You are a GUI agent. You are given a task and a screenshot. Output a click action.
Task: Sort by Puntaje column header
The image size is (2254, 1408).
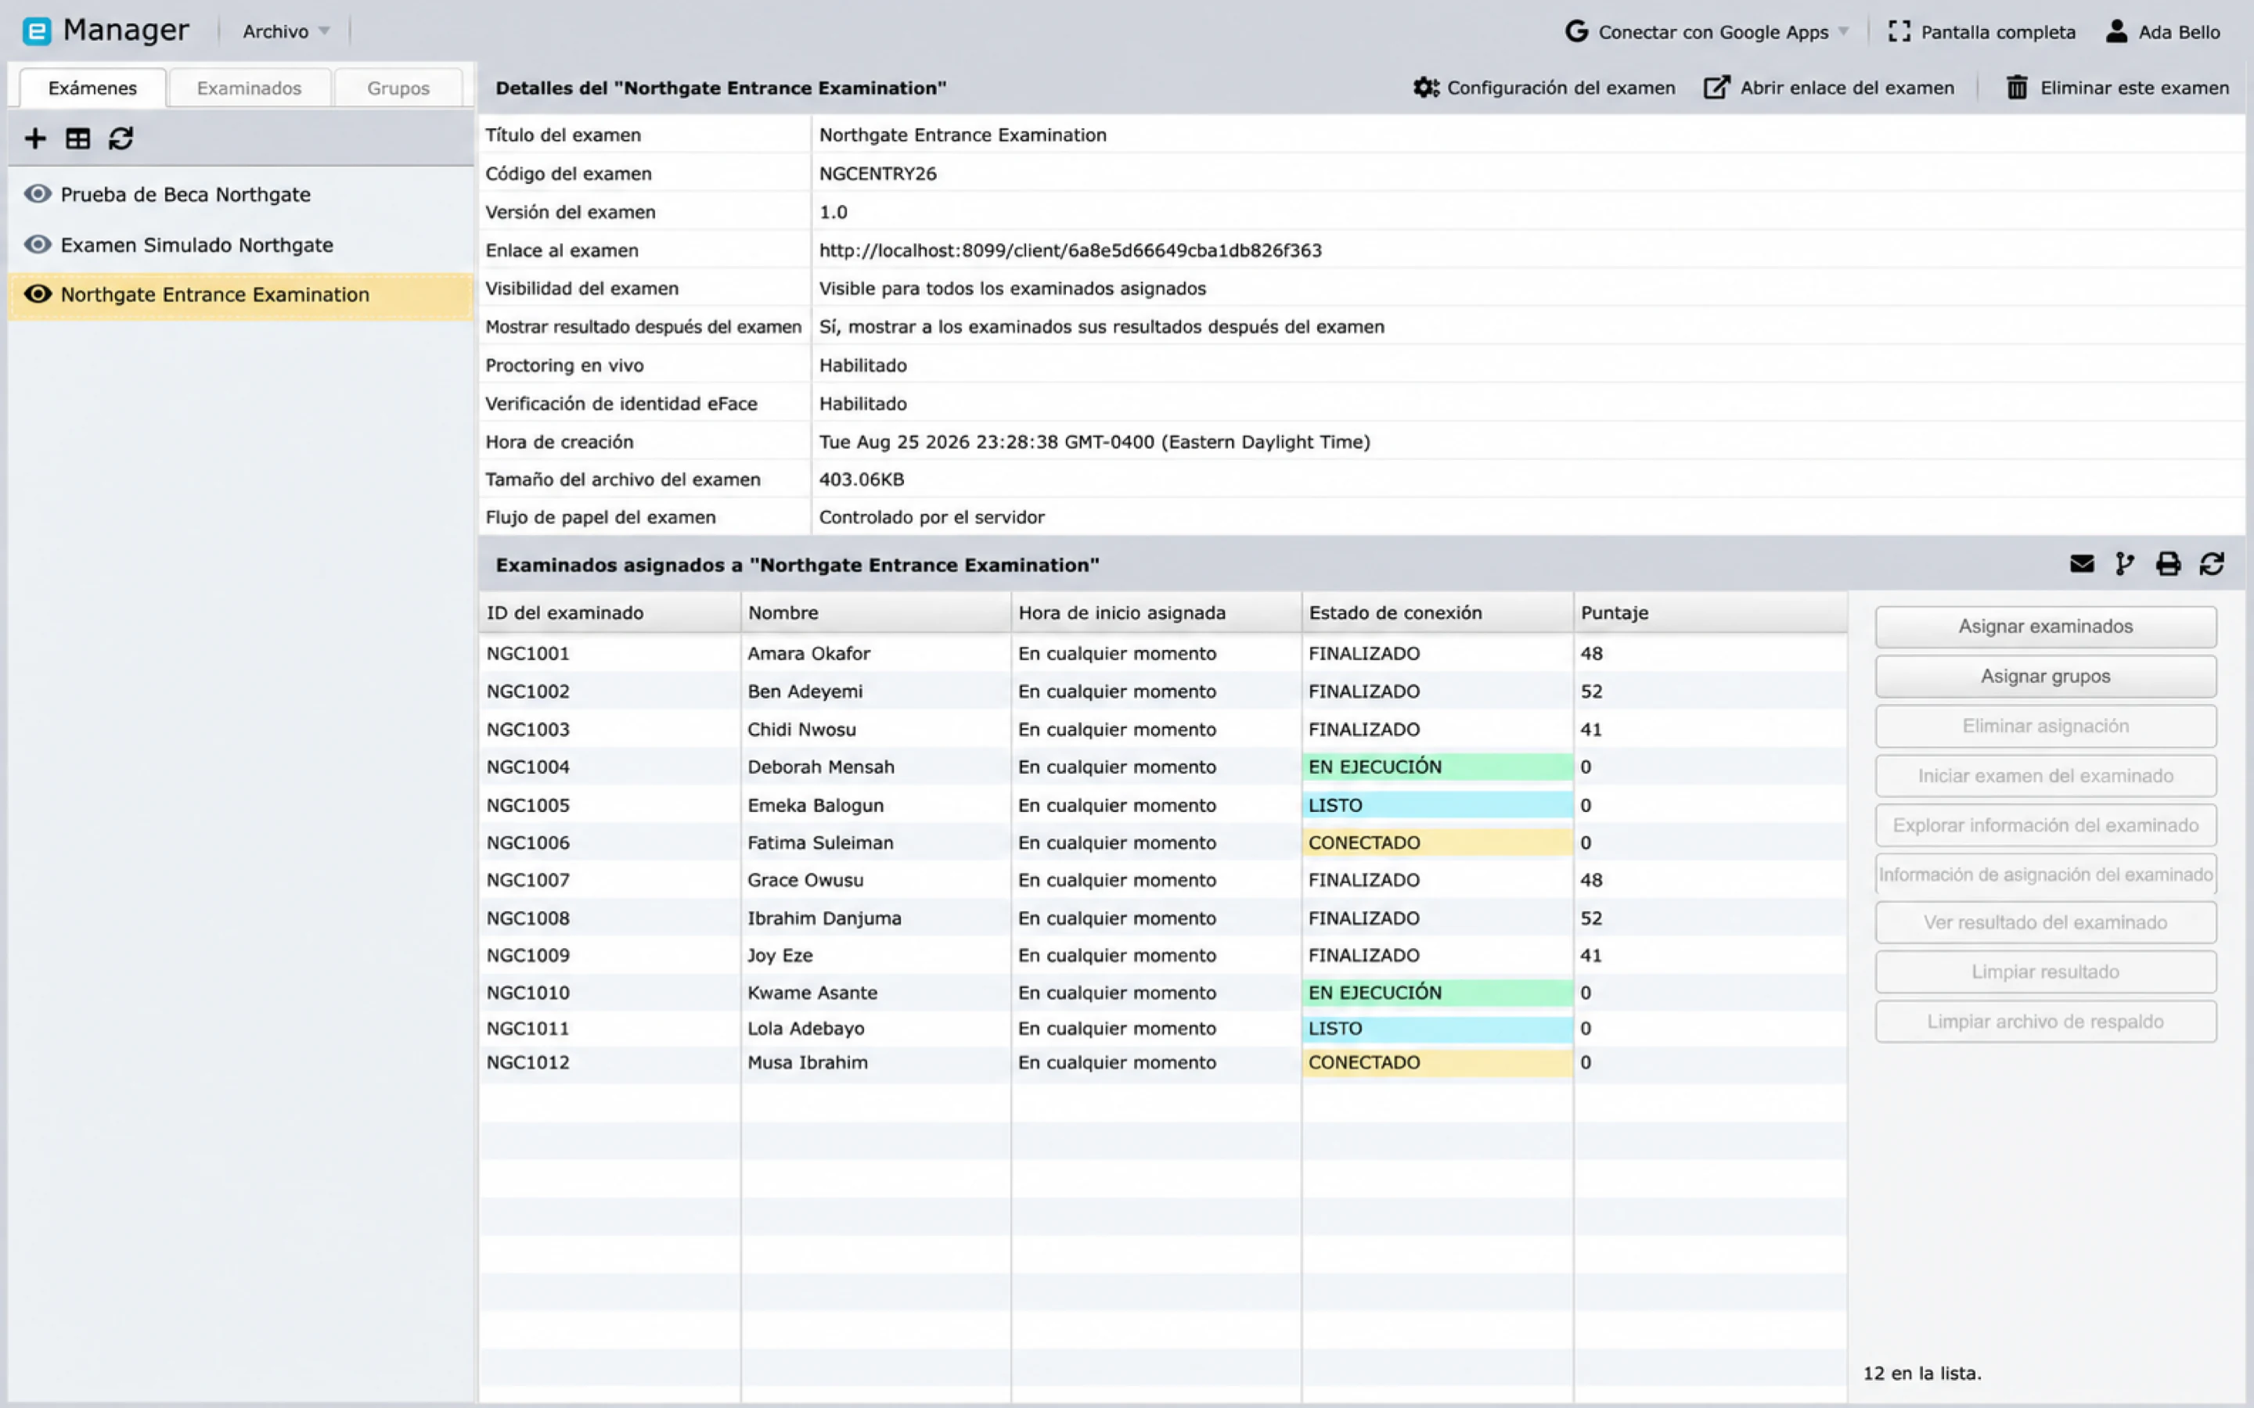coord(1710,612)
